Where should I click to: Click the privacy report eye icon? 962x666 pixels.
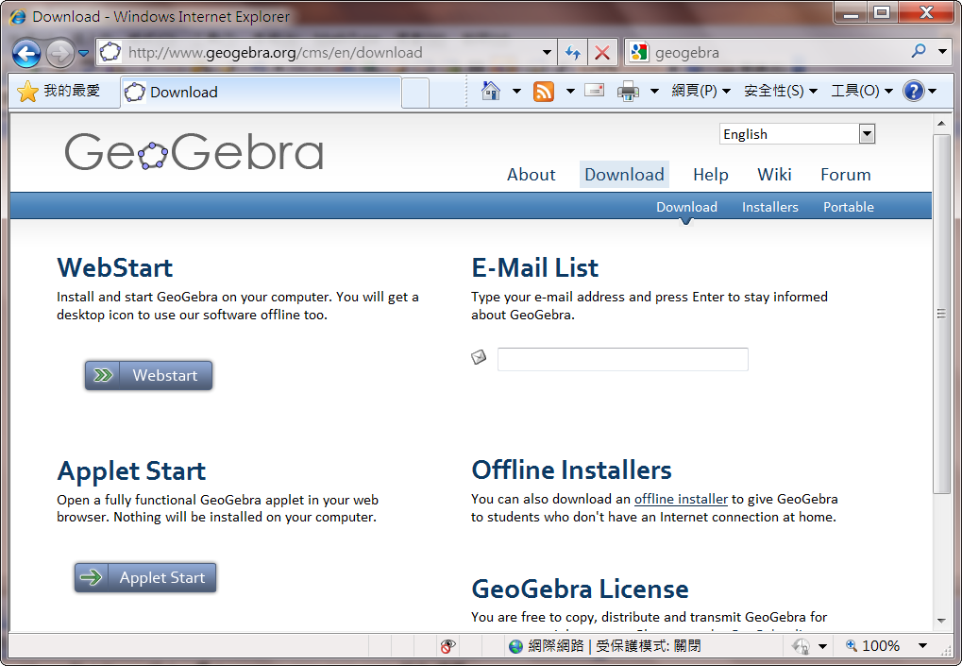point(447,646)
